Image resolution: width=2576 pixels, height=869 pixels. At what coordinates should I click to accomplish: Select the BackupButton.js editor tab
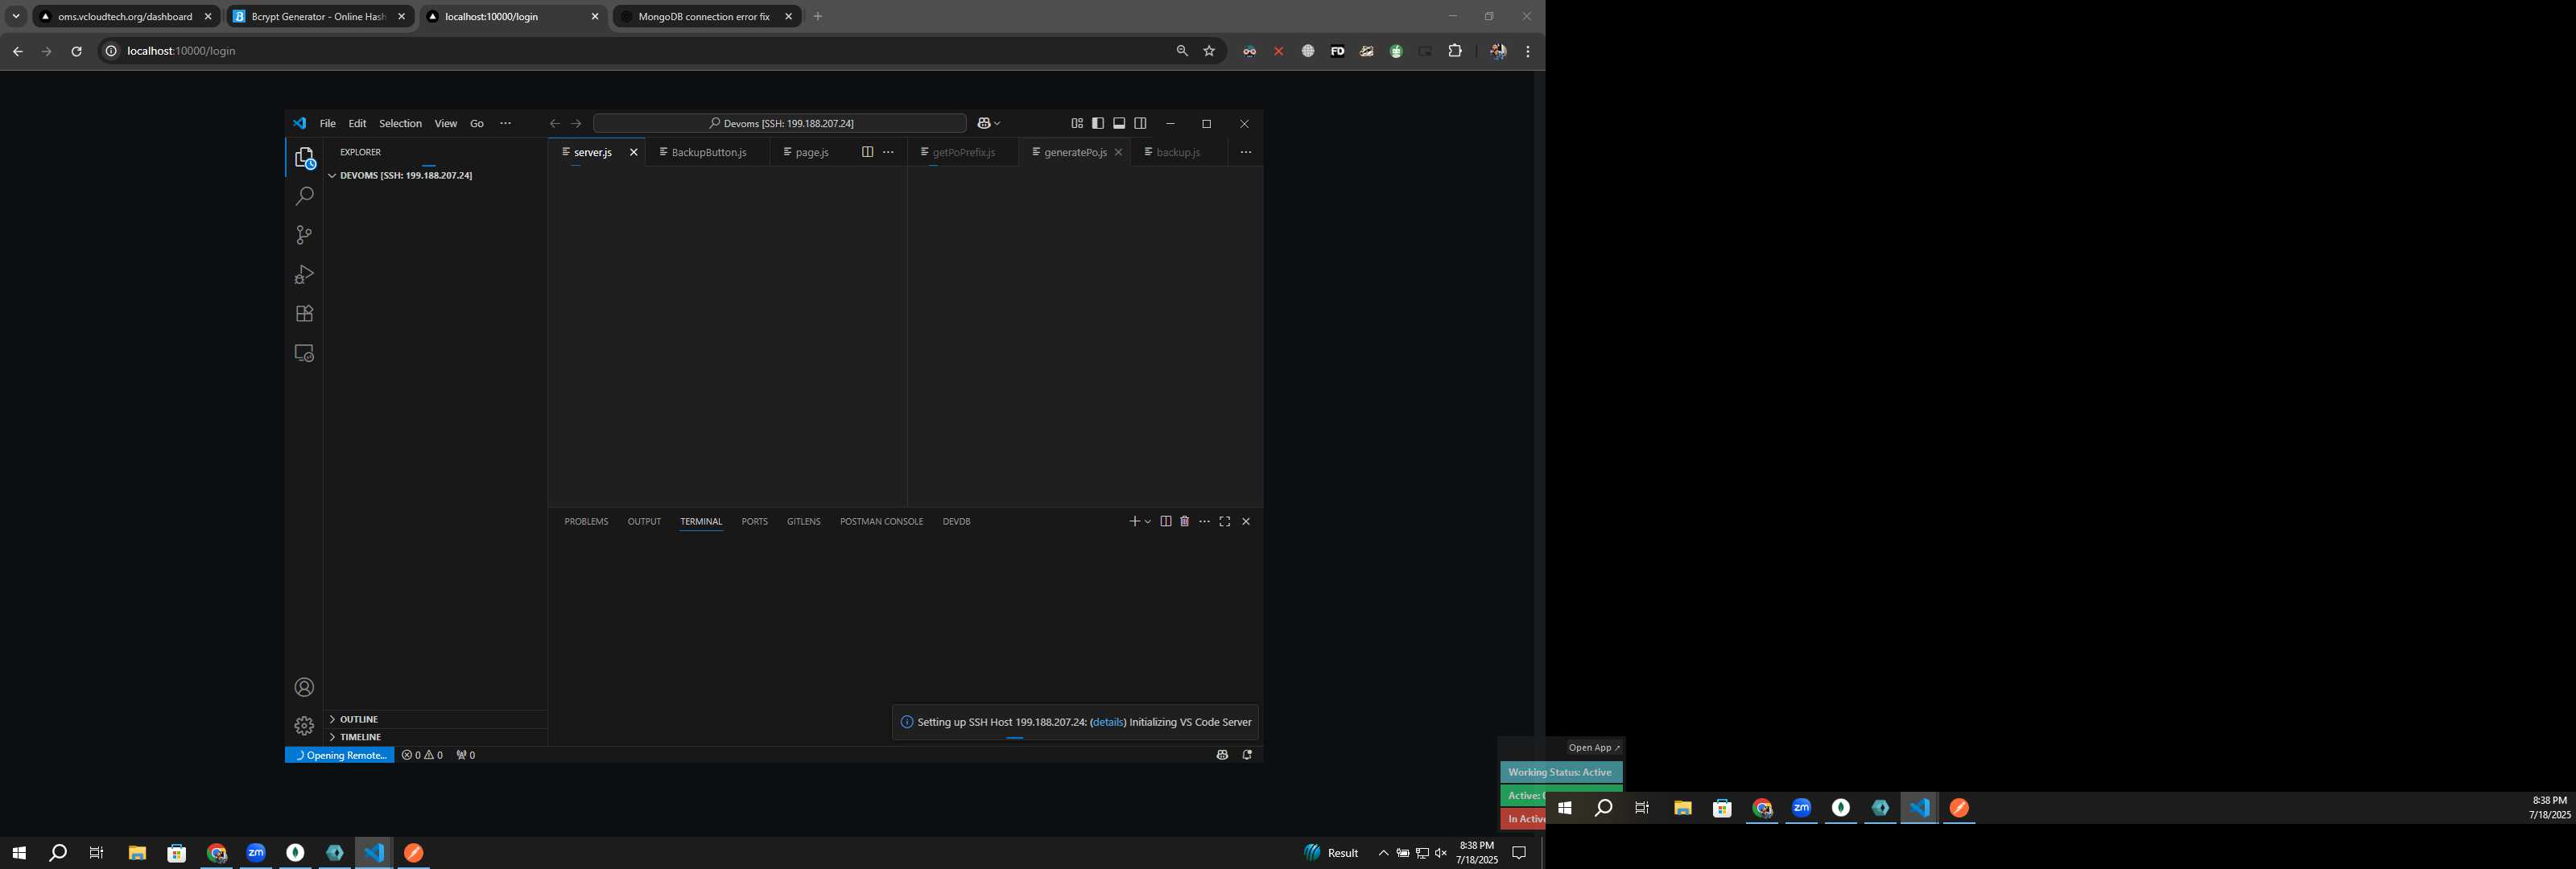coord(708,152)
